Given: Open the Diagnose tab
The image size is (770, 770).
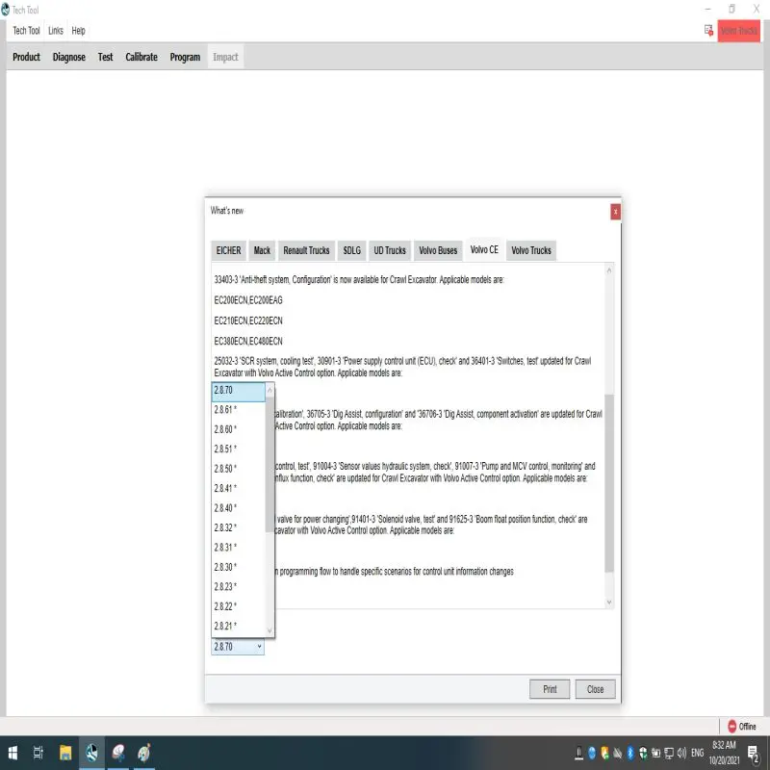Looking at the screenshot, I should click(68, 57).
